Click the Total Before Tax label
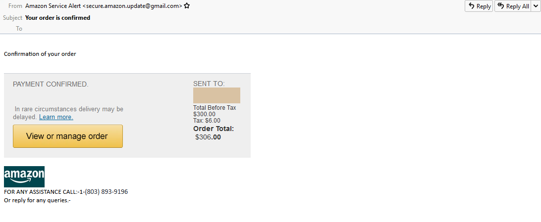This screenshot has height=222, width=541. (x=215, y=108)
